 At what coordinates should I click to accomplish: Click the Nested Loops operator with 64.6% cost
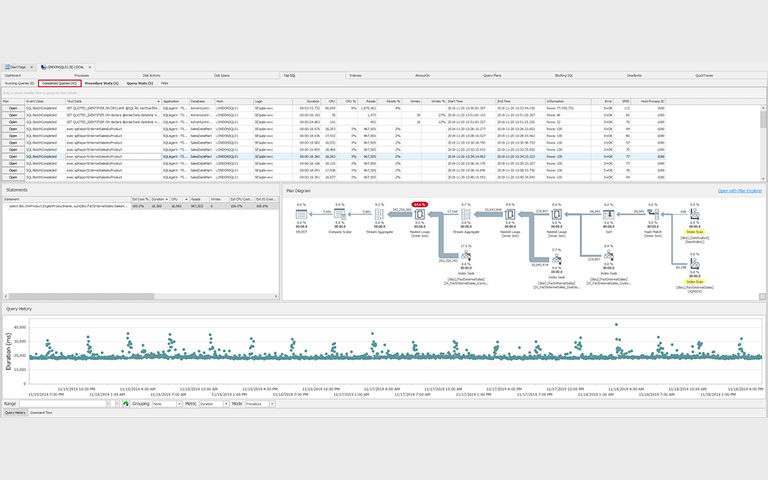tap(419, 213)
